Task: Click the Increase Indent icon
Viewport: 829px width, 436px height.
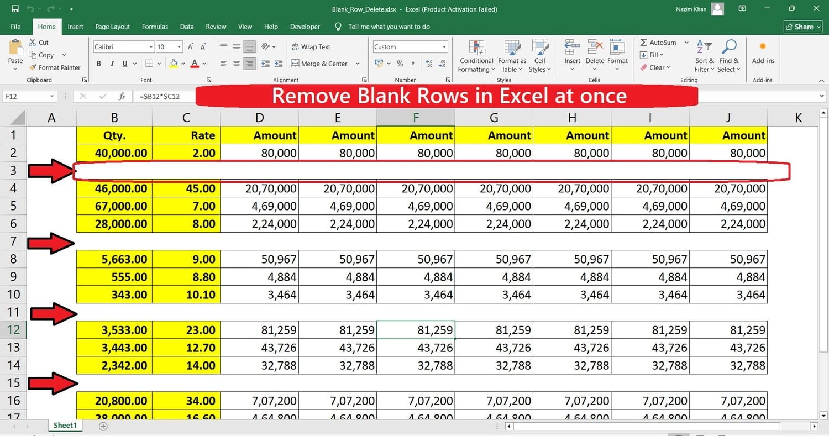Action: 279,64
